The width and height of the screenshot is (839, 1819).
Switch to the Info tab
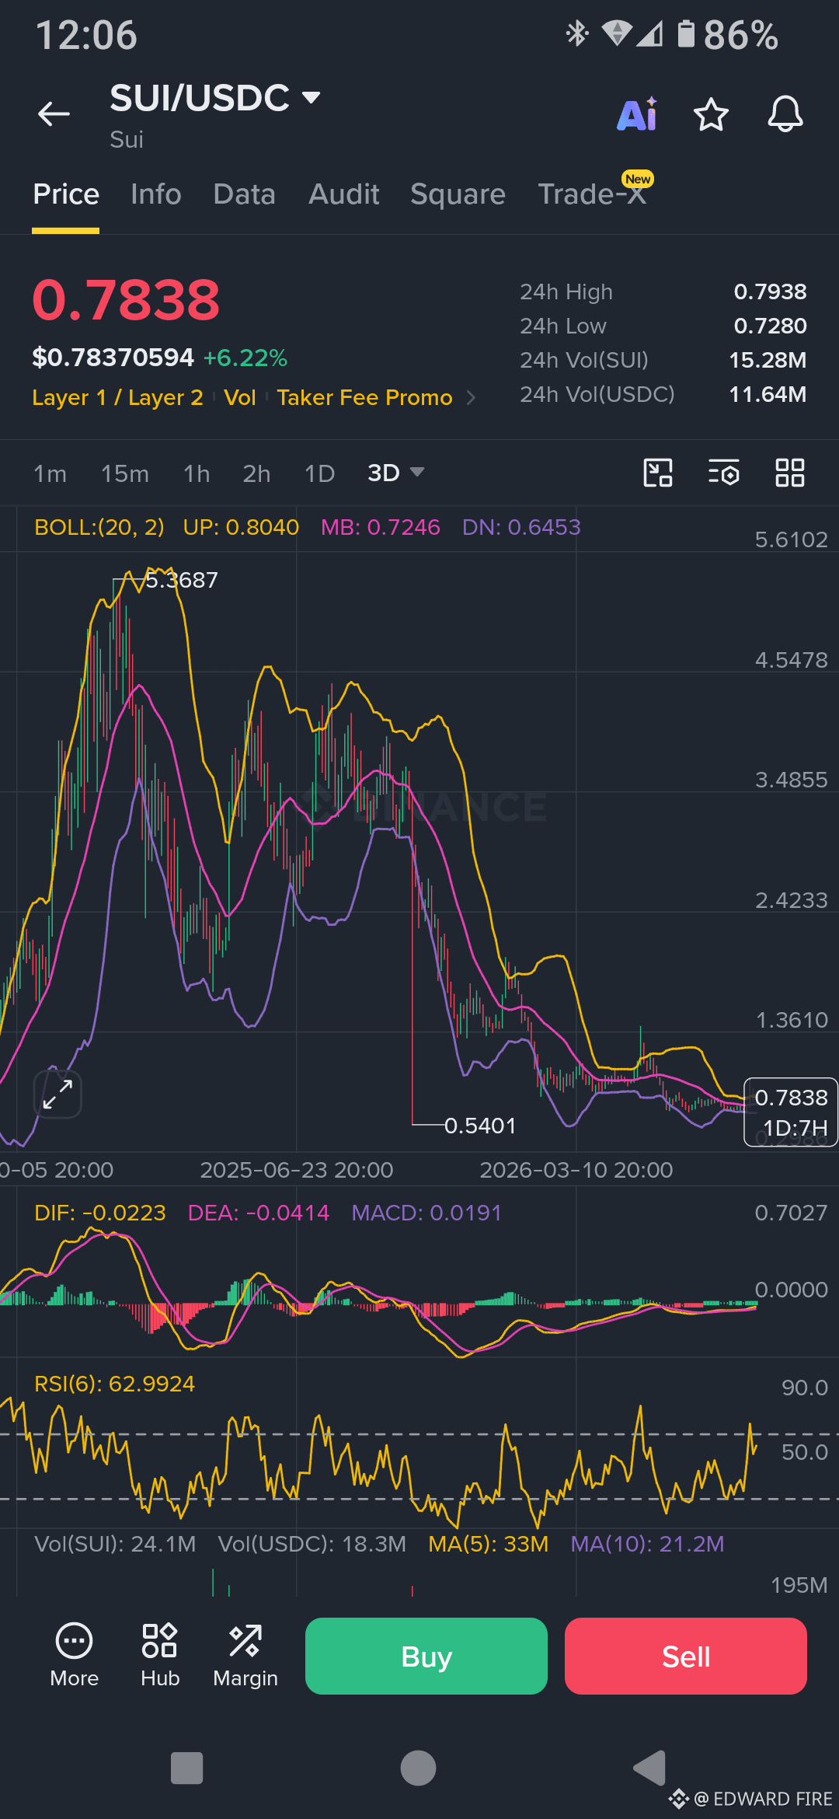[156, 194]
